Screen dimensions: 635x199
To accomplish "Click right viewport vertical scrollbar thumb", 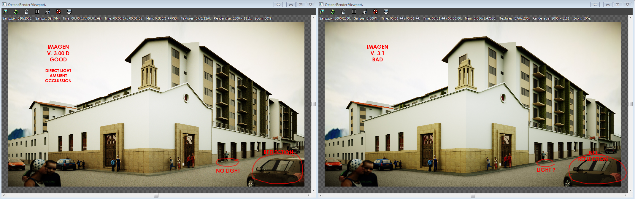I will click(630, 104).
